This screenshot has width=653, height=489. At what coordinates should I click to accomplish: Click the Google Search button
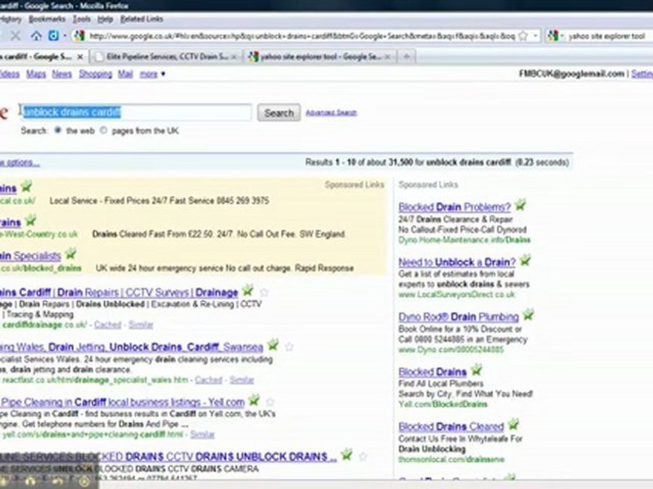tap(279, 113)
